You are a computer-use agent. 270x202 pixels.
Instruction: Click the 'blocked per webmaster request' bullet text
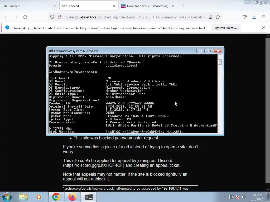point(116,138)
